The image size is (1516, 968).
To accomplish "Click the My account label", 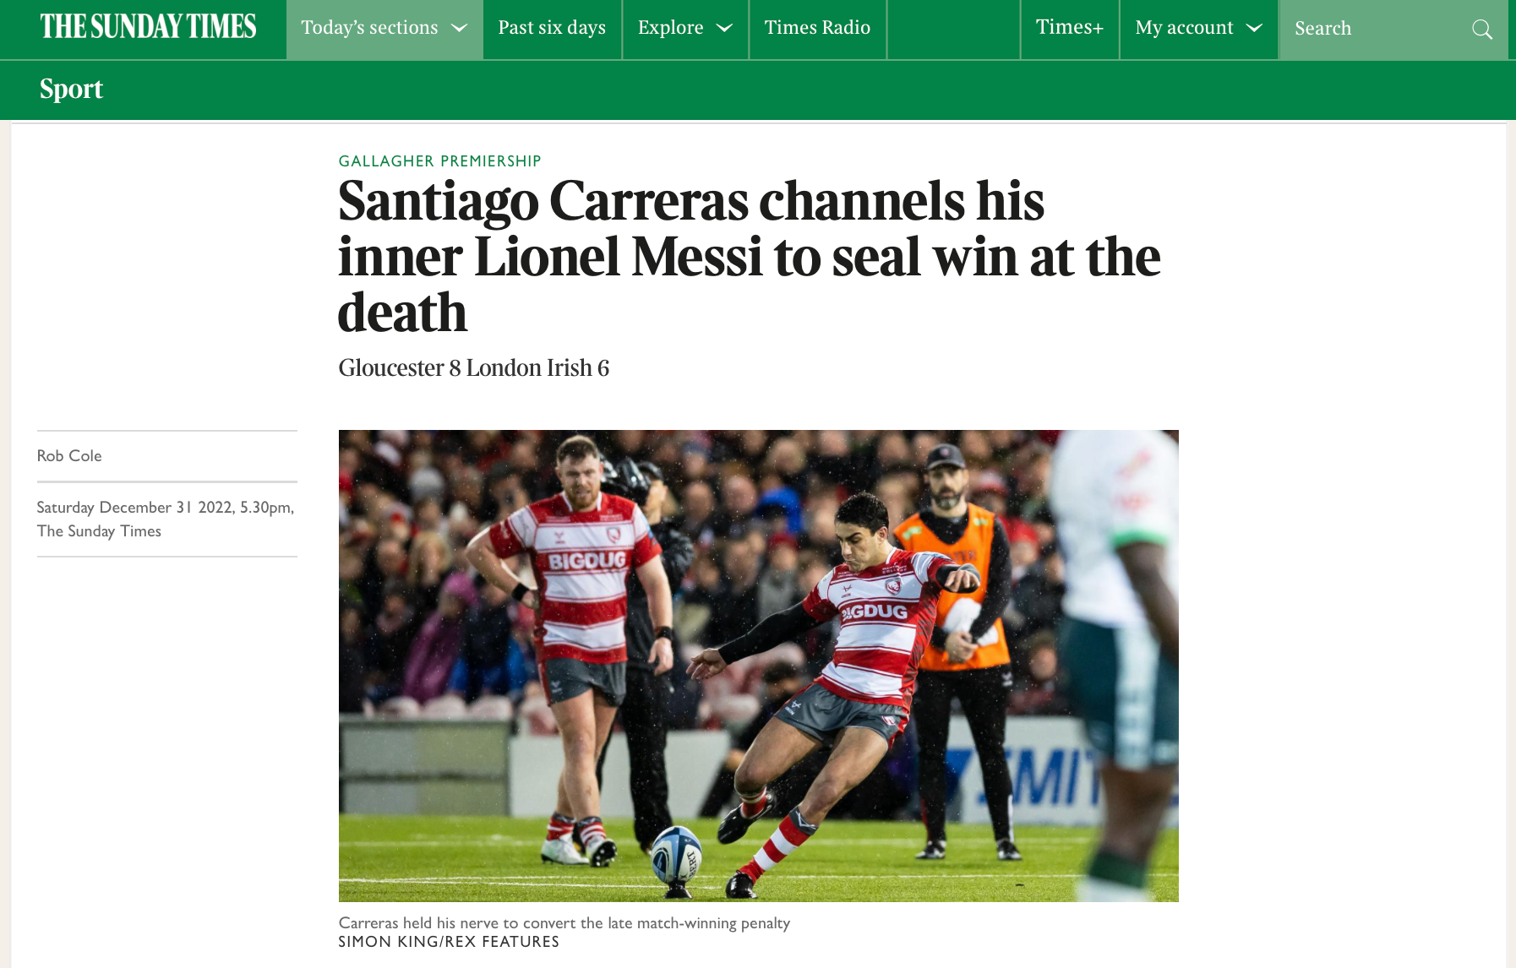I will (x=1184, y=28).
